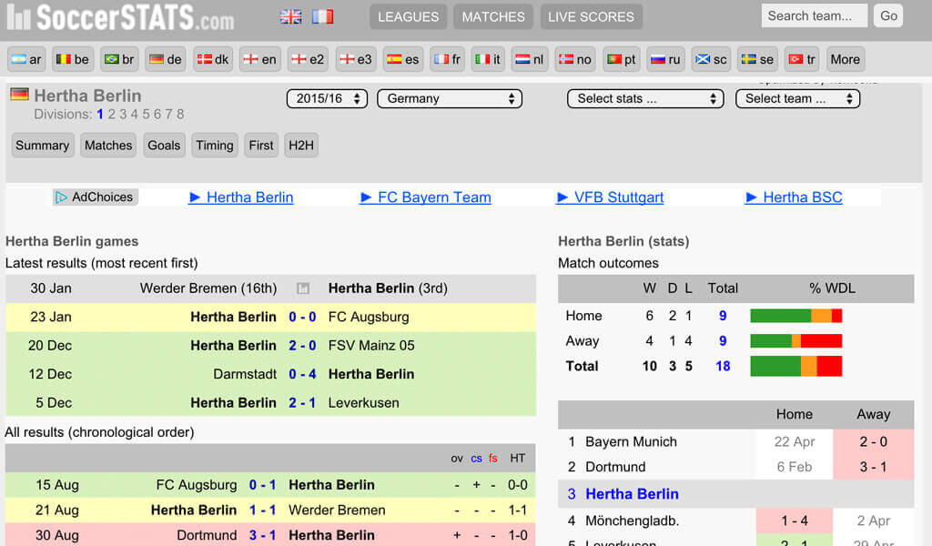Open Sweden 'se' league button
This screenshot has width=932, height=546.
pyautogui.click(x=758, y=59)
